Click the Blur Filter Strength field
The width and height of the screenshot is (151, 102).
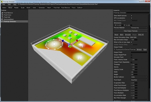point(134,98)
